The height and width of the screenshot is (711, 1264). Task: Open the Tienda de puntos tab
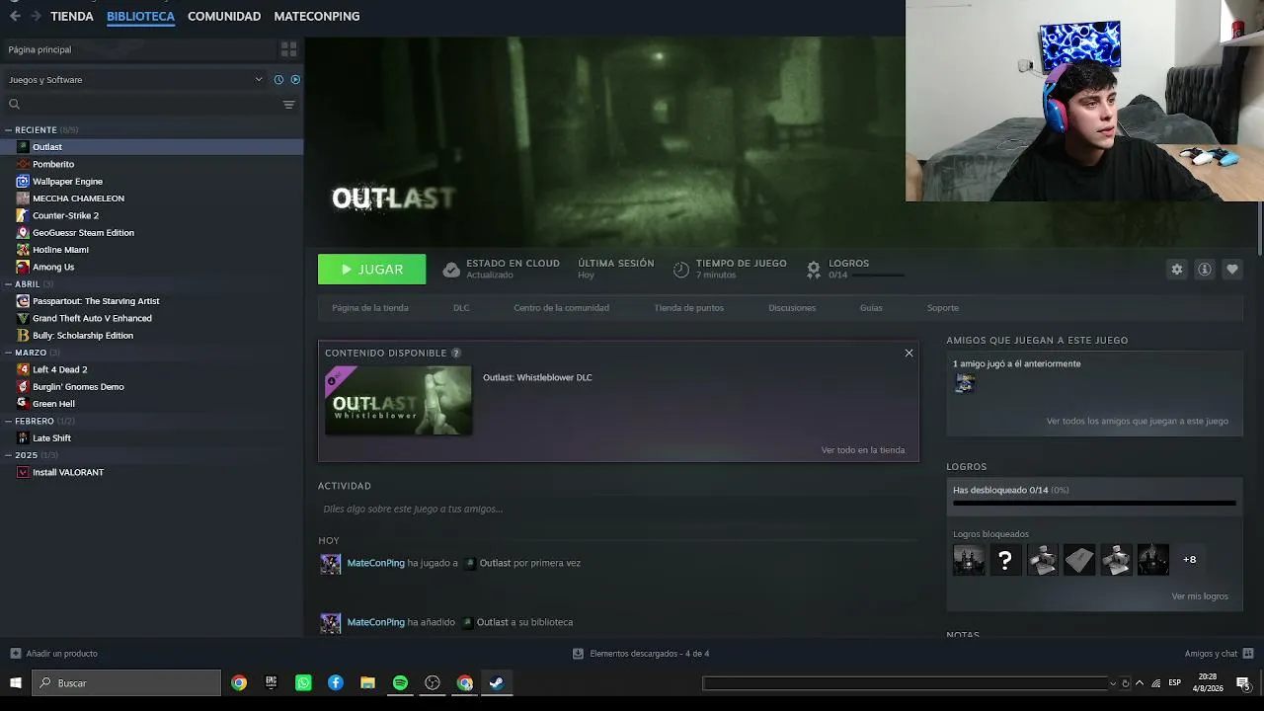point(688,308)
